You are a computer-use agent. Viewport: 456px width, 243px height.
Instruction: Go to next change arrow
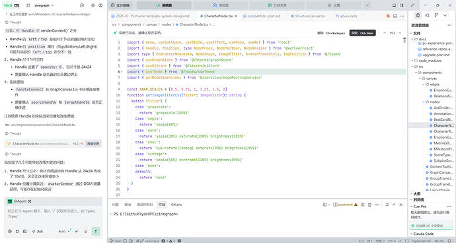[400, 33]
